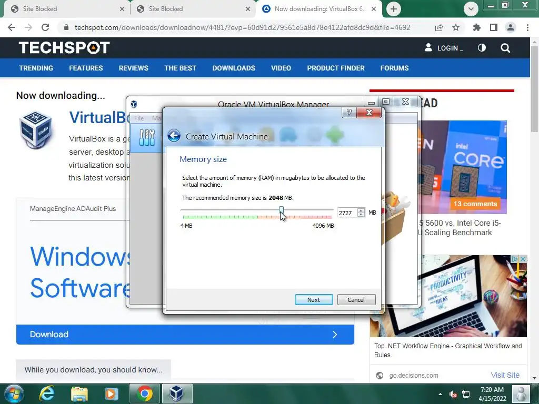Open Chrome three-dot menu
The width and height of the screenshot is (539, 404).
(x=527, y=27)
